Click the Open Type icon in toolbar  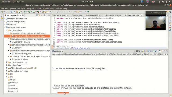click(x=44, y=12)
